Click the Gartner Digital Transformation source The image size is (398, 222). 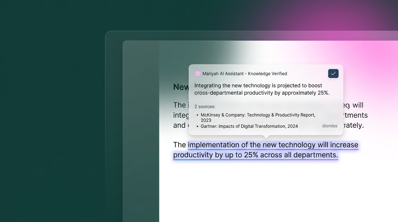pyautogui.click(x=249, y=126)
